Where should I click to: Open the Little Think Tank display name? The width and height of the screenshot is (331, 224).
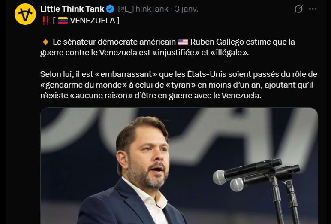[72, 9]
